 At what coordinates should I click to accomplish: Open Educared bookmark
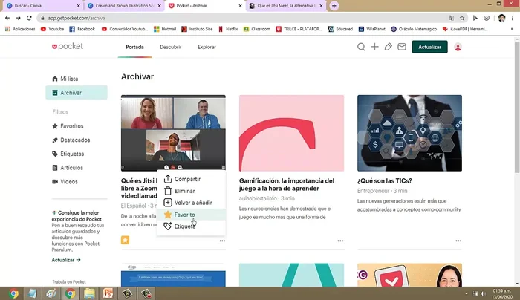tap(340, 29)
